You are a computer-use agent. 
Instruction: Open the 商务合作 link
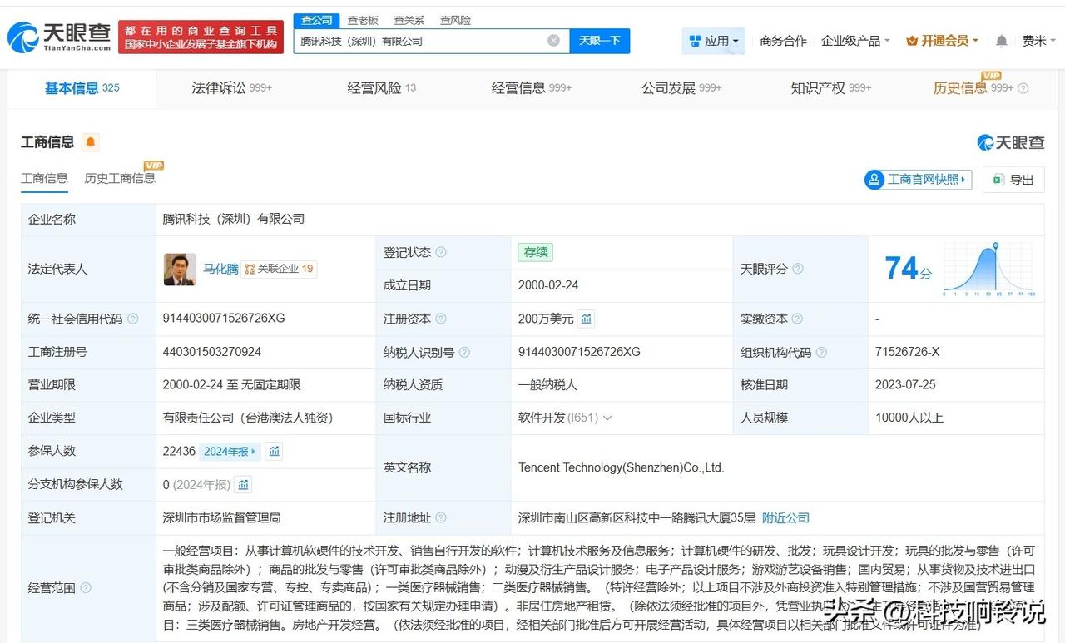click(x=784, y=41)
